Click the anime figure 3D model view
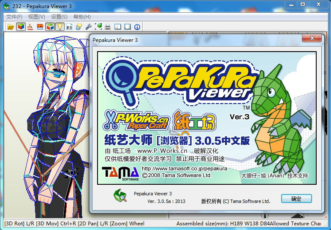Image resolution: width=331 pixels, height=230 pixels. click(46, 125)
